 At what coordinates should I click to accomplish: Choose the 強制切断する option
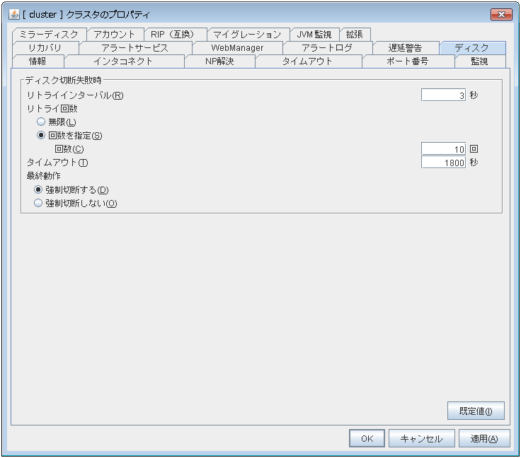38,189
